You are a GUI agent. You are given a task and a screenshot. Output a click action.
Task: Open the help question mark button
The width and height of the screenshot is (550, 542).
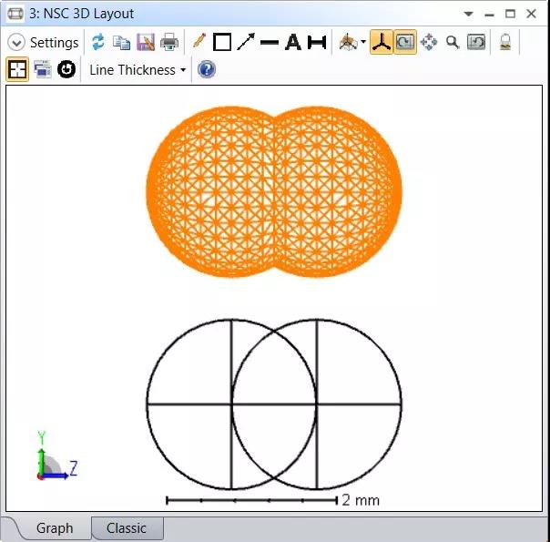[207, 69]
